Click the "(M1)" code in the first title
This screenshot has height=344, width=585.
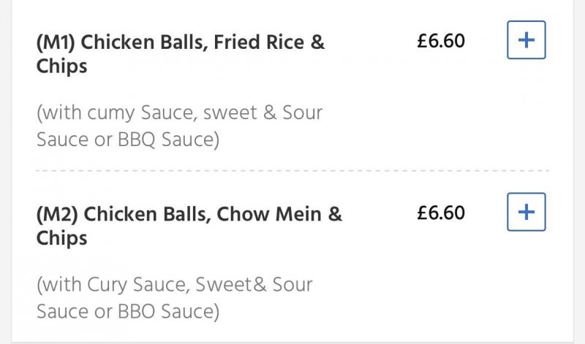[x=56, y=42]
